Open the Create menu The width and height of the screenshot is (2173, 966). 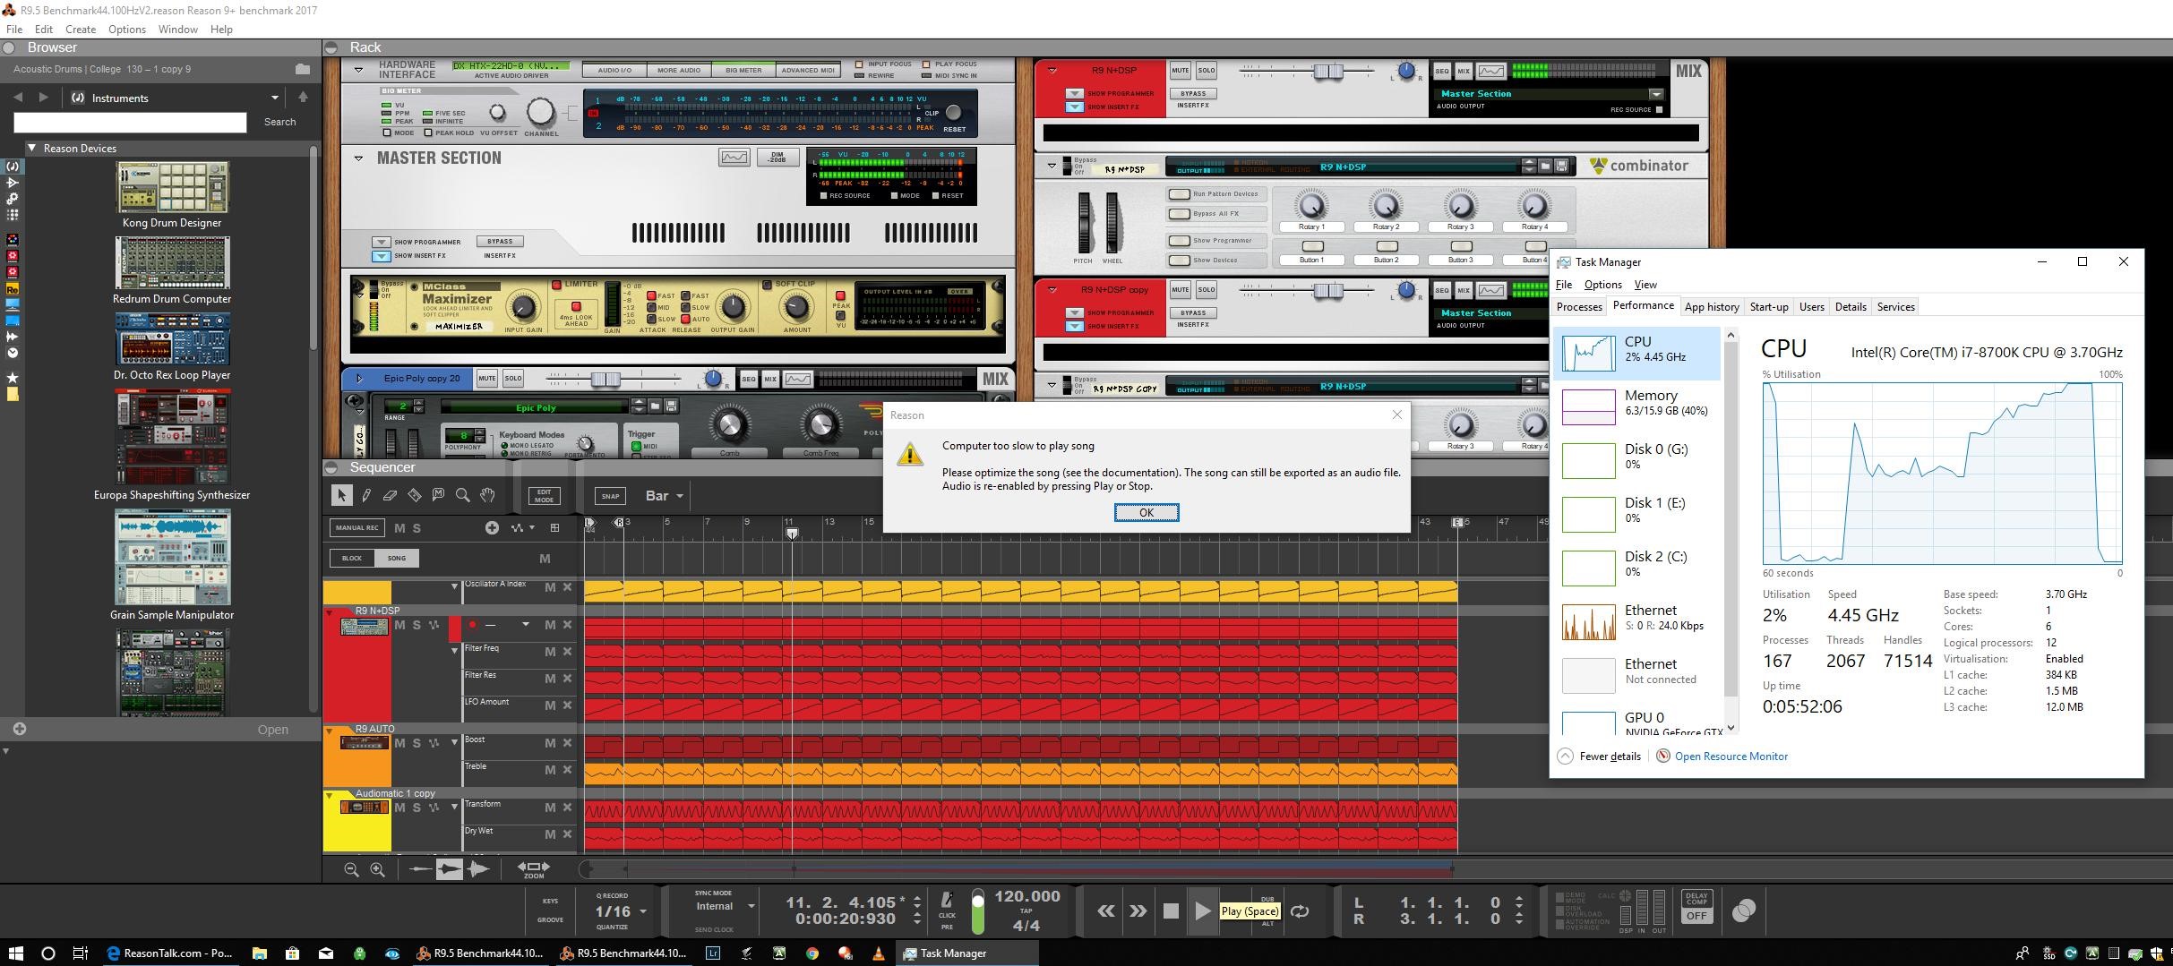[81, 29]
